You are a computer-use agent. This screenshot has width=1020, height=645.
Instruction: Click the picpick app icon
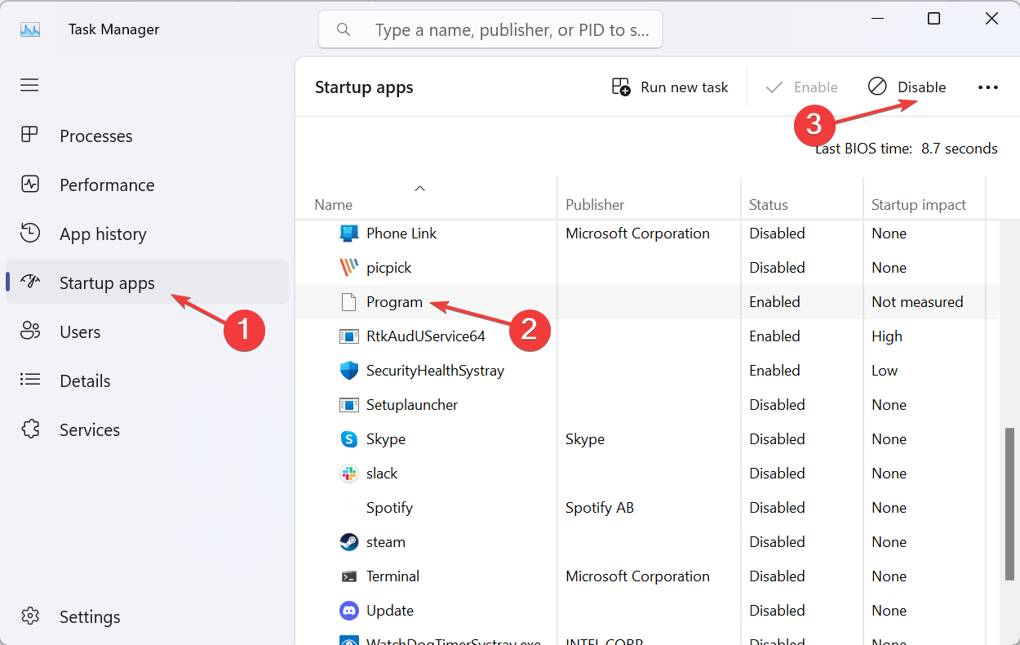(349, 268)
